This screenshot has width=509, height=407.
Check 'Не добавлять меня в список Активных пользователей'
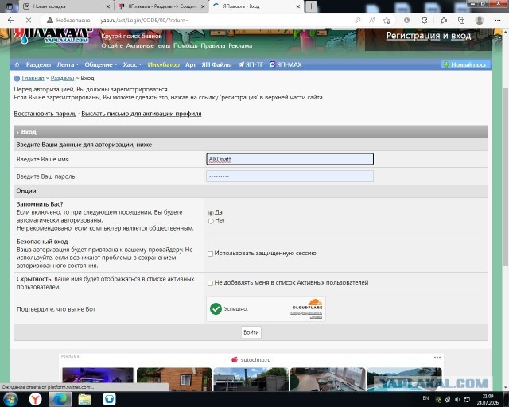coord(210,283)
